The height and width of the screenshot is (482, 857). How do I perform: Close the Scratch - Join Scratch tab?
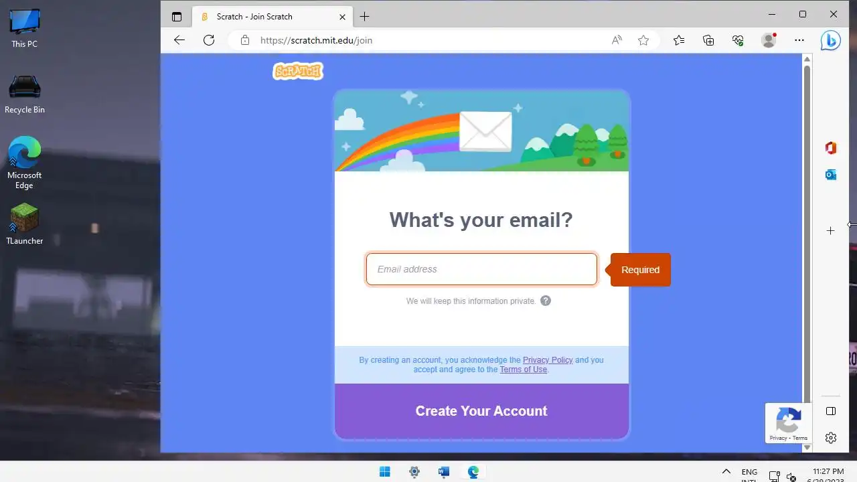[x=343, y=17]
